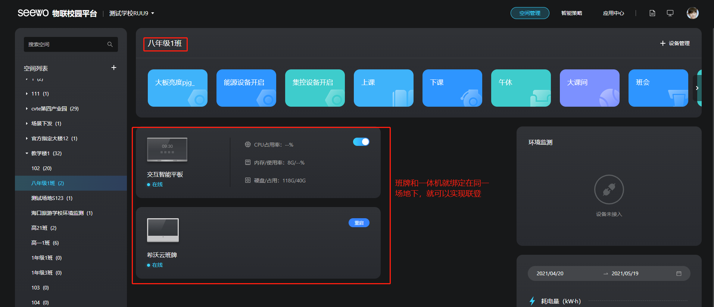Select 高一1班 (6) space

pos(71,243)
